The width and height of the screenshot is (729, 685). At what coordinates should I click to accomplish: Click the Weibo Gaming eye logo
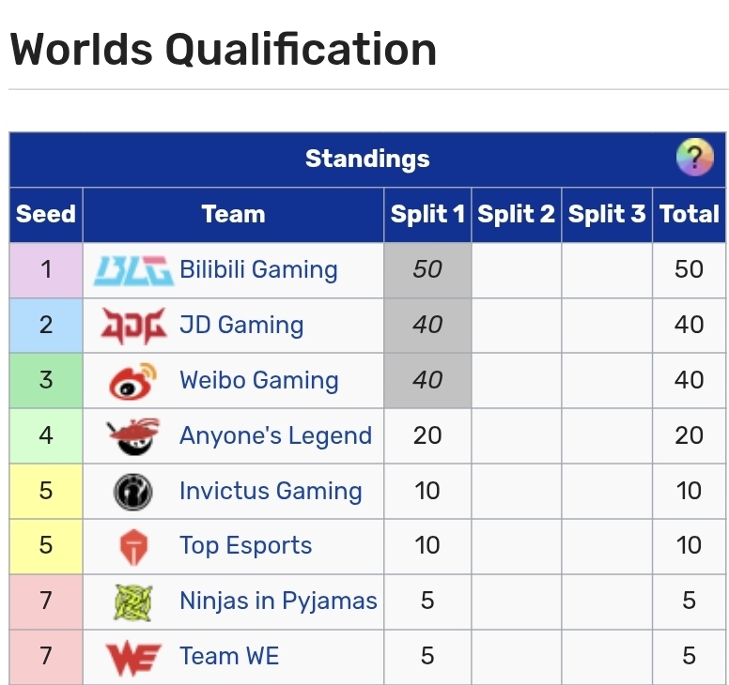pos(132,381)
